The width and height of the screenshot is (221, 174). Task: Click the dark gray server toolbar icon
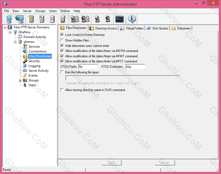pyautogui.click(x=63, y=19)
